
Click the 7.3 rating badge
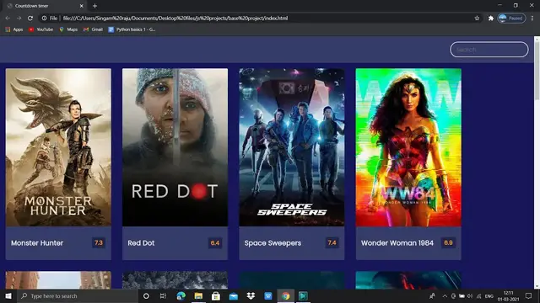99,243
